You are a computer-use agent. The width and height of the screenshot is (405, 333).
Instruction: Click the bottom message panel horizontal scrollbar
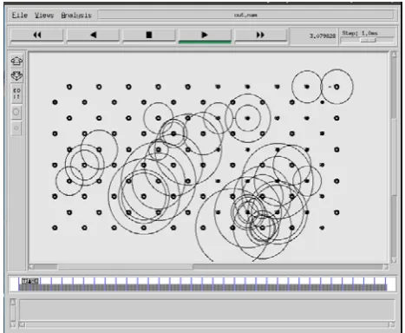[206, 325]
